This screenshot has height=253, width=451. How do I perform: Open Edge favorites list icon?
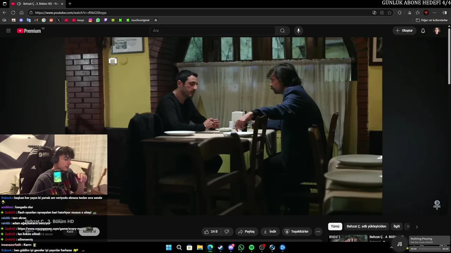pyautogui.click(x=418, y=13)
